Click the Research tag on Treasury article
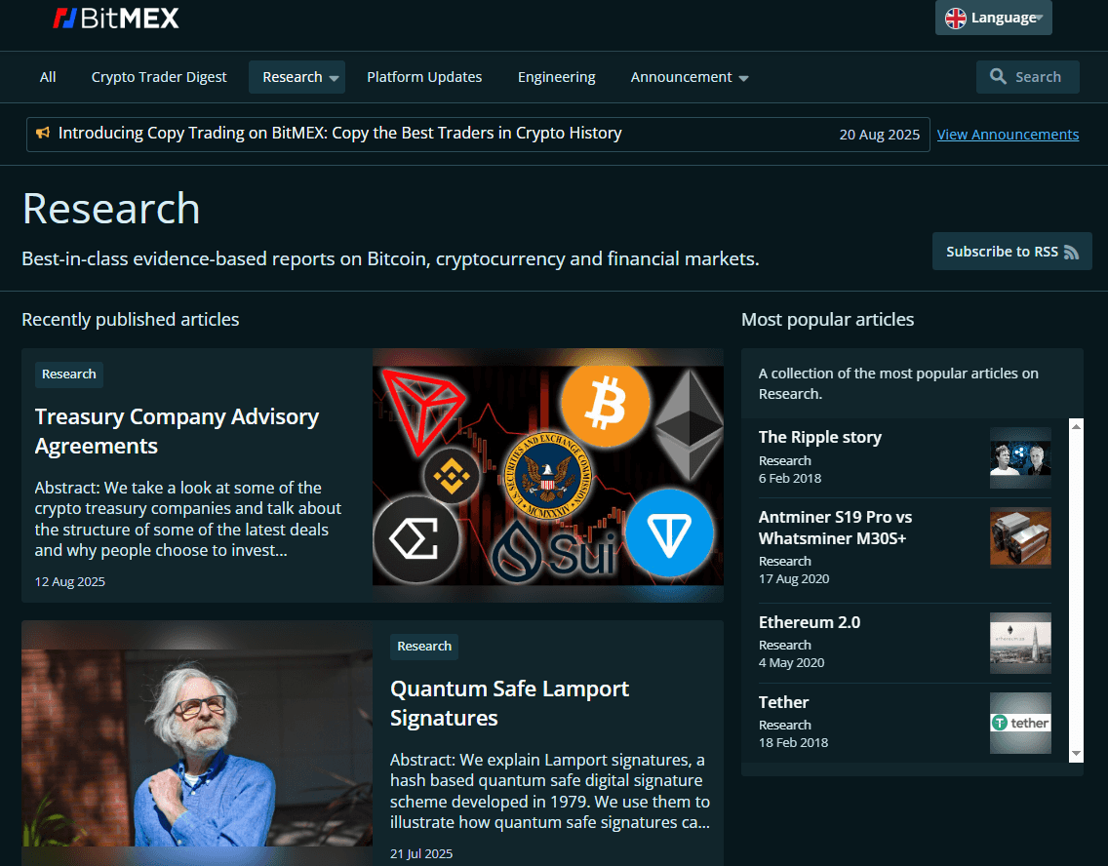The height and width of the screenshot is (866, 1108). click(69, 374)
